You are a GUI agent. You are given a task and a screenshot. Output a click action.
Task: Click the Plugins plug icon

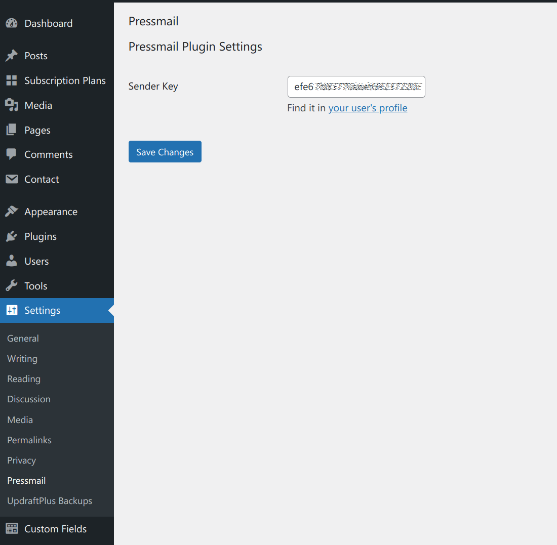pyautogui.click(x=12, y=236)
